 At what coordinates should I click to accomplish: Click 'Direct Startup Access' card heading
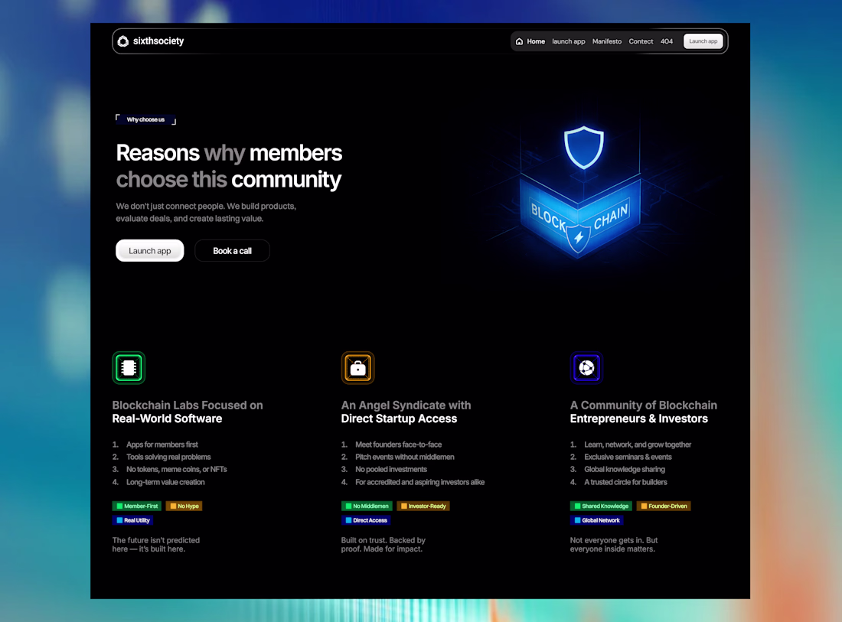point(399,418)
